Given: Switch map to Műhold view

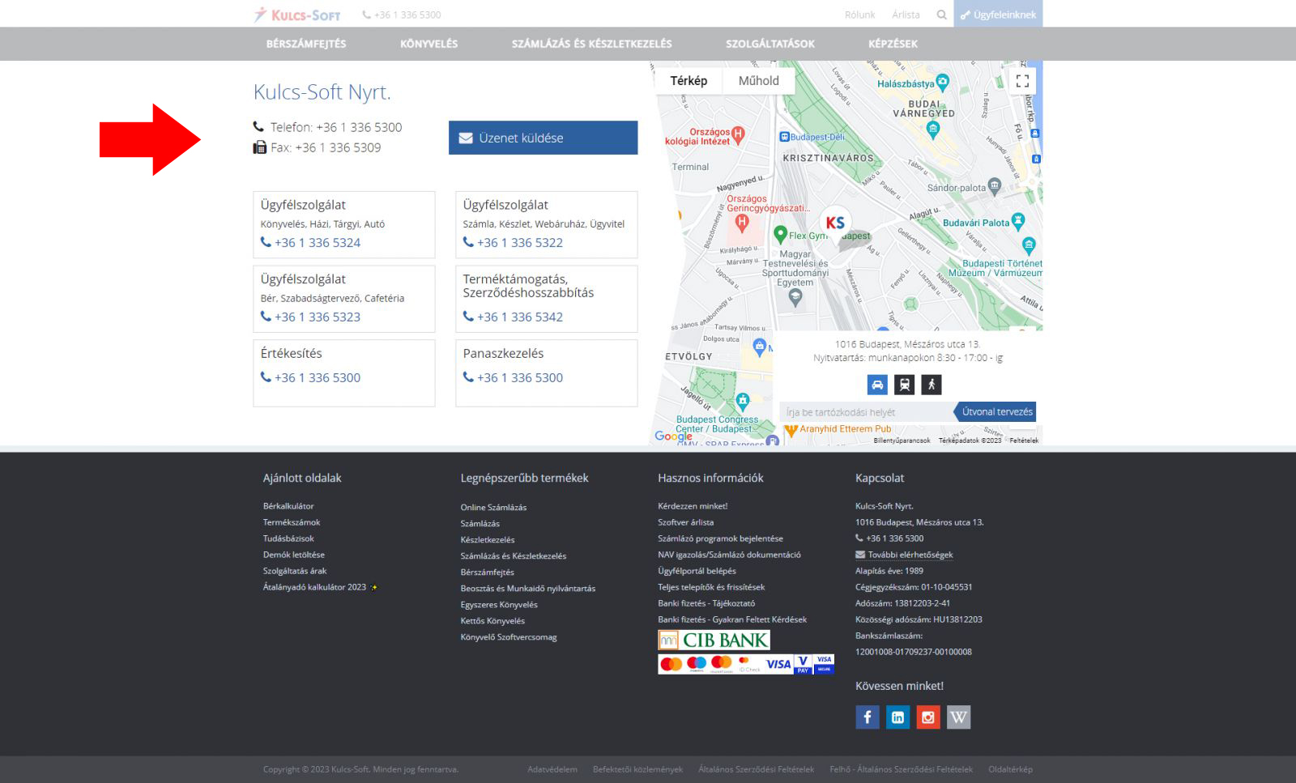Looking at the screenshot, I should pyautogui.click(x=758, y=81).
